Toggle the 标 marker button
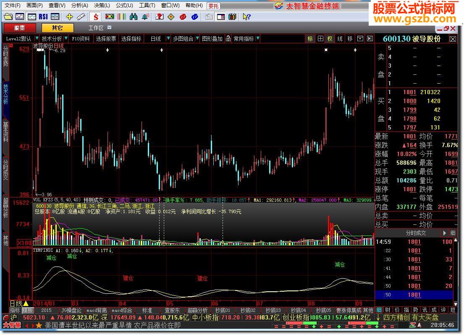 click(310, 39)
